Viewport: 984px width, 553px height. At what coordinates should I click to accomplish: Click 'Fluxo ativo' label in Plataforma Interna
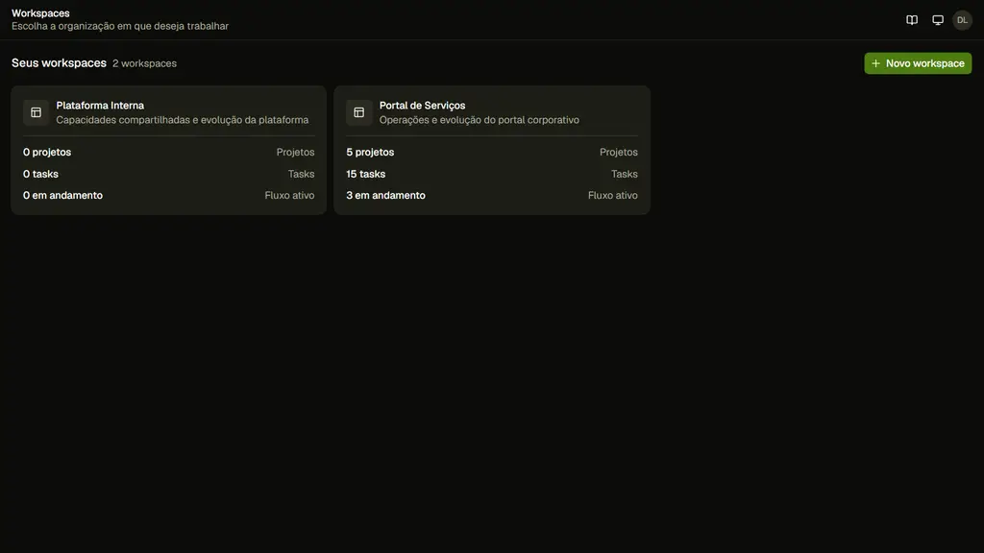289,196
